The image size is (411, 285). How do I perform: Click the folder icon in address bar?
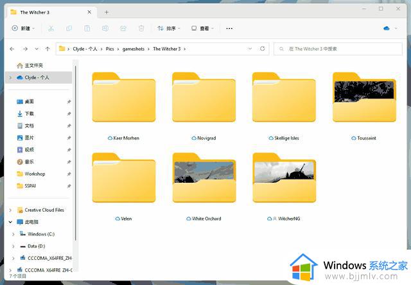[x=62, y=49]
